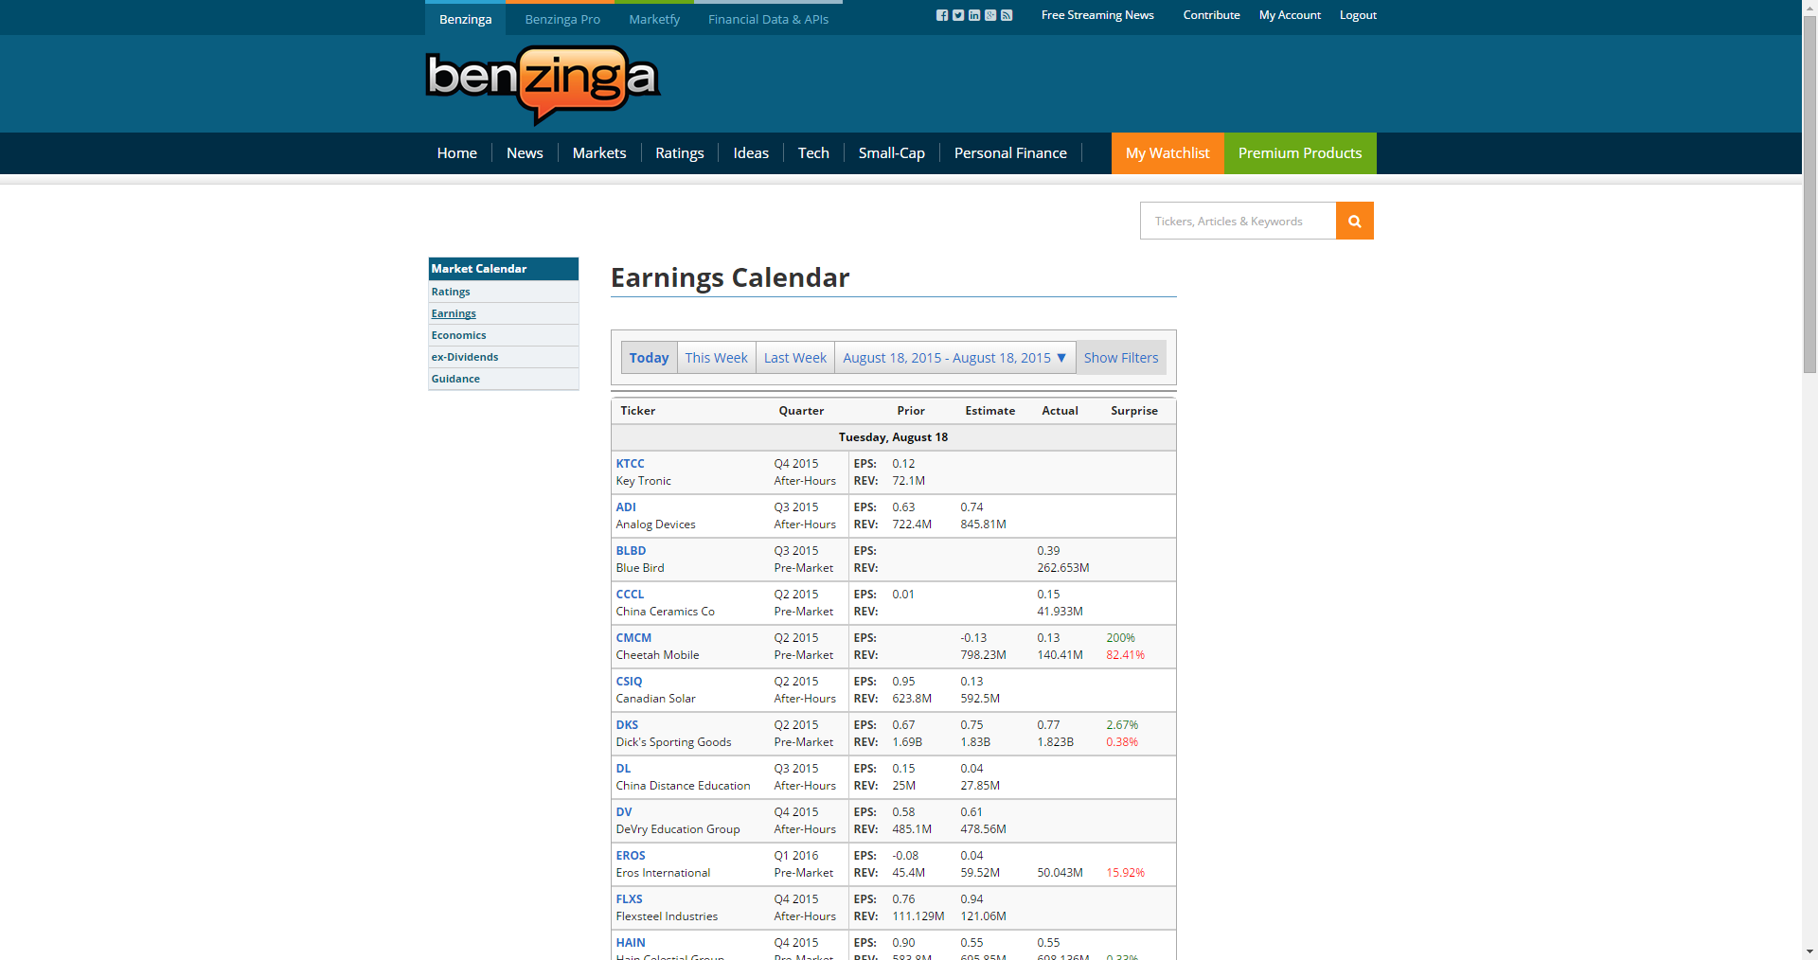Click the Tickers, Articles & Keywords search field

click(1238, 221)
